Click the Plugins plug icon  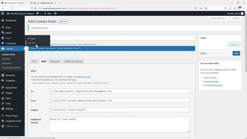pyautogui.click(x=3, y=93)
